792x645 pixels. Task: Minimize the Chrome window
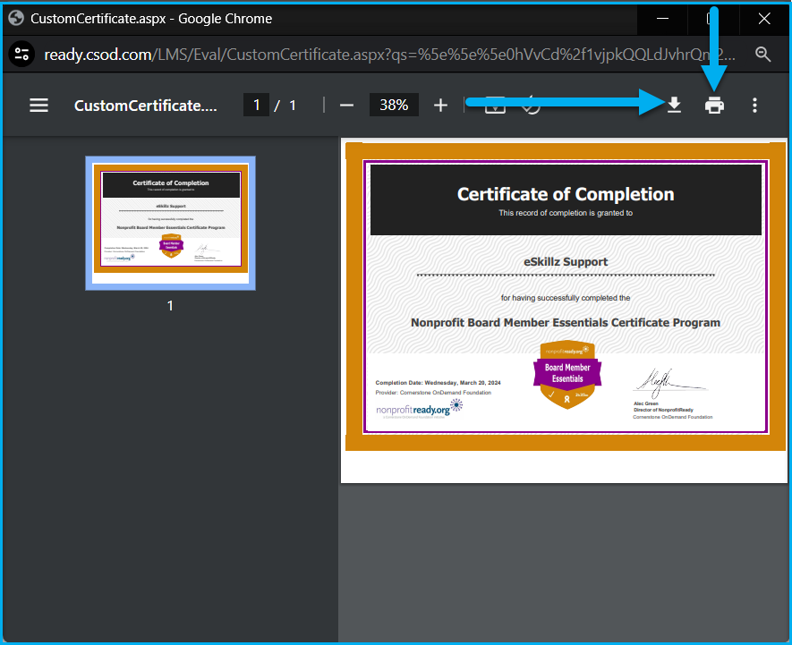[662, 19]
